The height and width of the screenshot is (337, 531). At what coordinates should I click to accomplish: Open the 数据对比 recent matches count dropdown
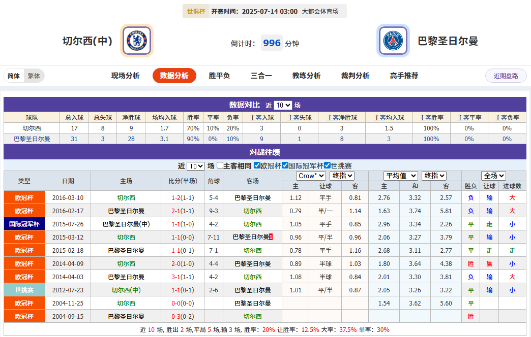[x=283, y=105]
